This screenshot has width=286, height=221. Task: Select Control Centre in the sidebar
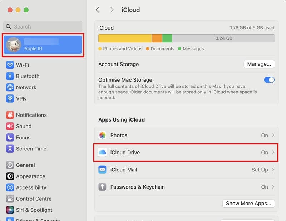34,199
